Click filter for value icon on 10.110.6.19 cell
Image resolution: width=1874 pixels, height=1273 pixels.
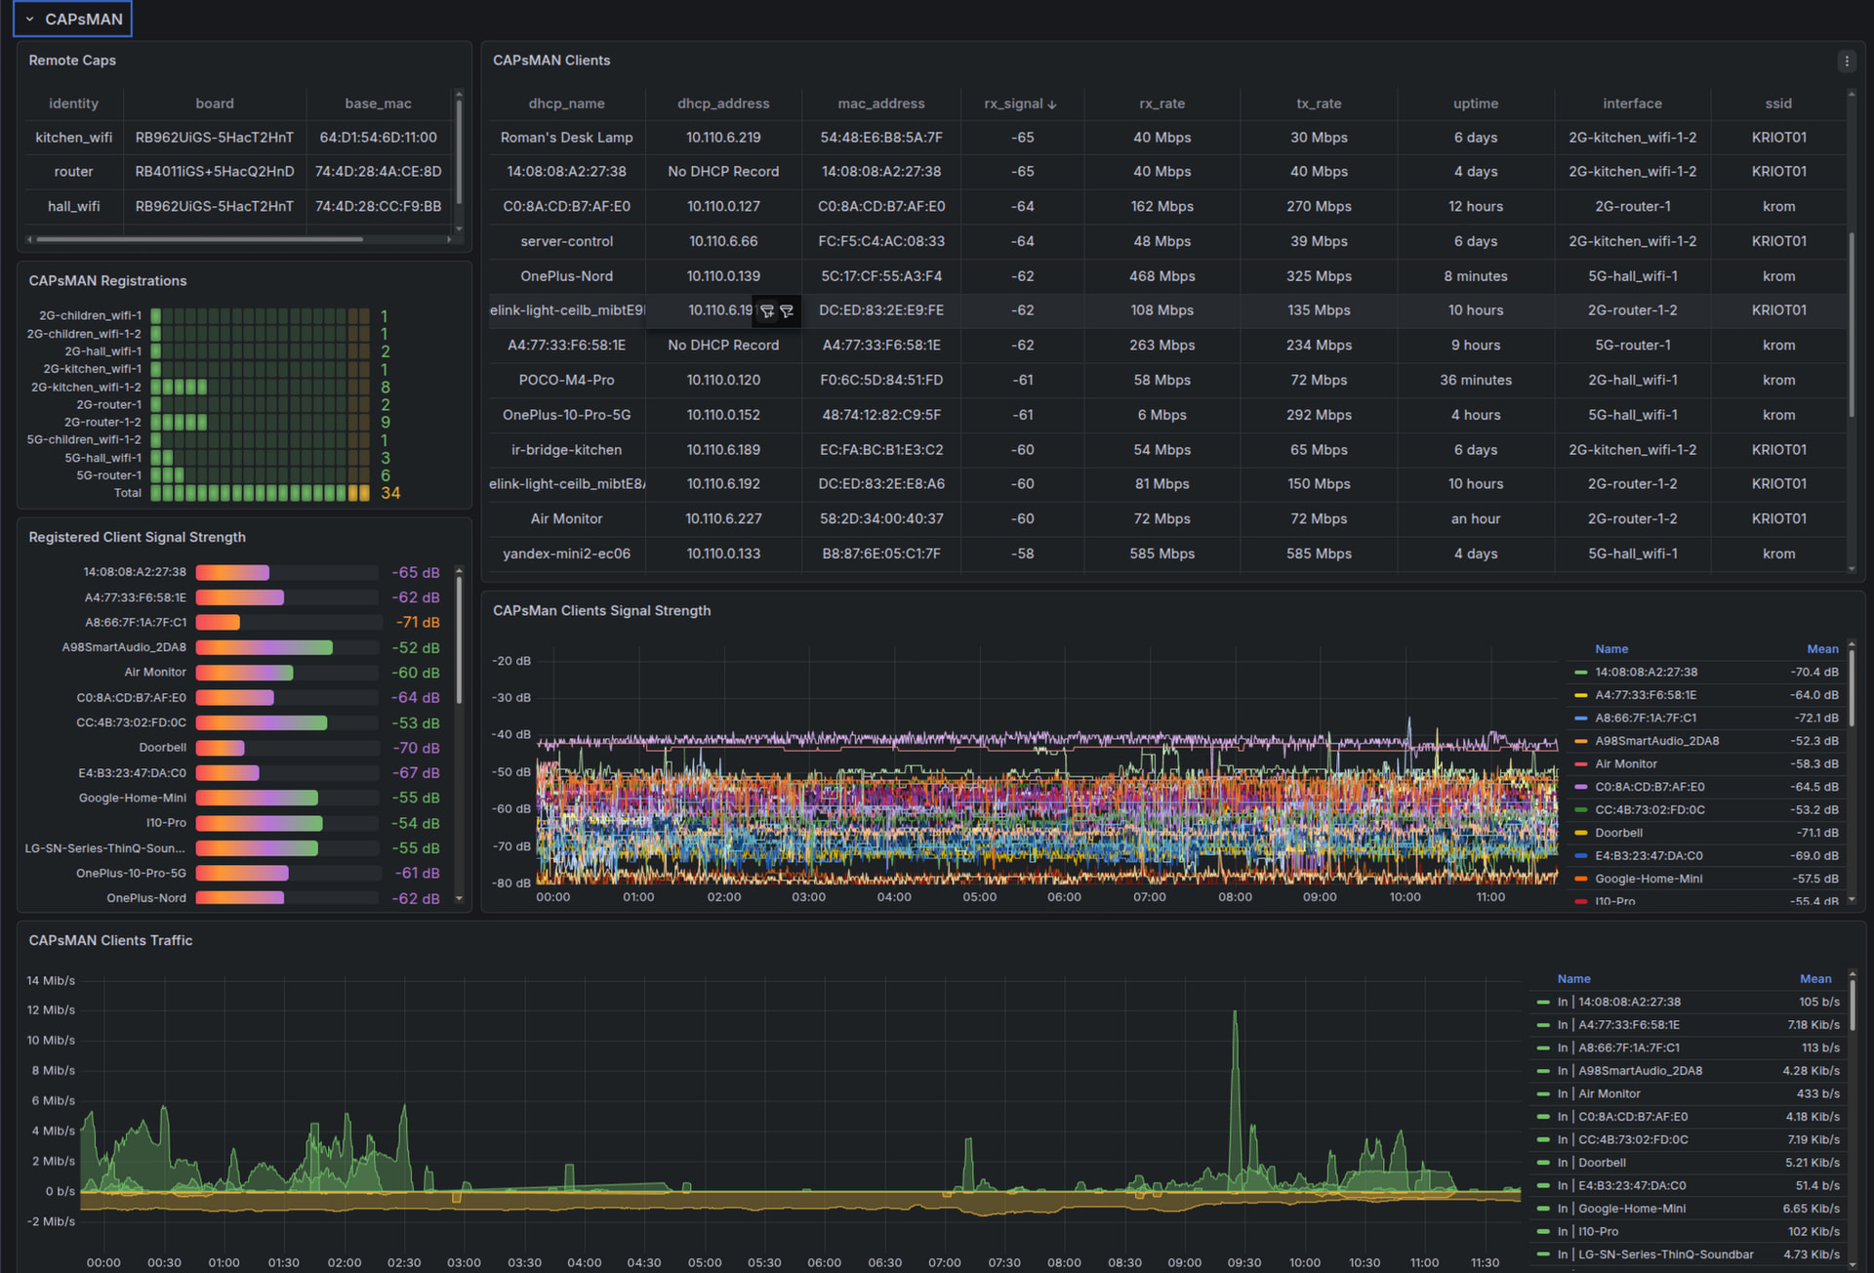pyautogui.click(x=767, y=311)
